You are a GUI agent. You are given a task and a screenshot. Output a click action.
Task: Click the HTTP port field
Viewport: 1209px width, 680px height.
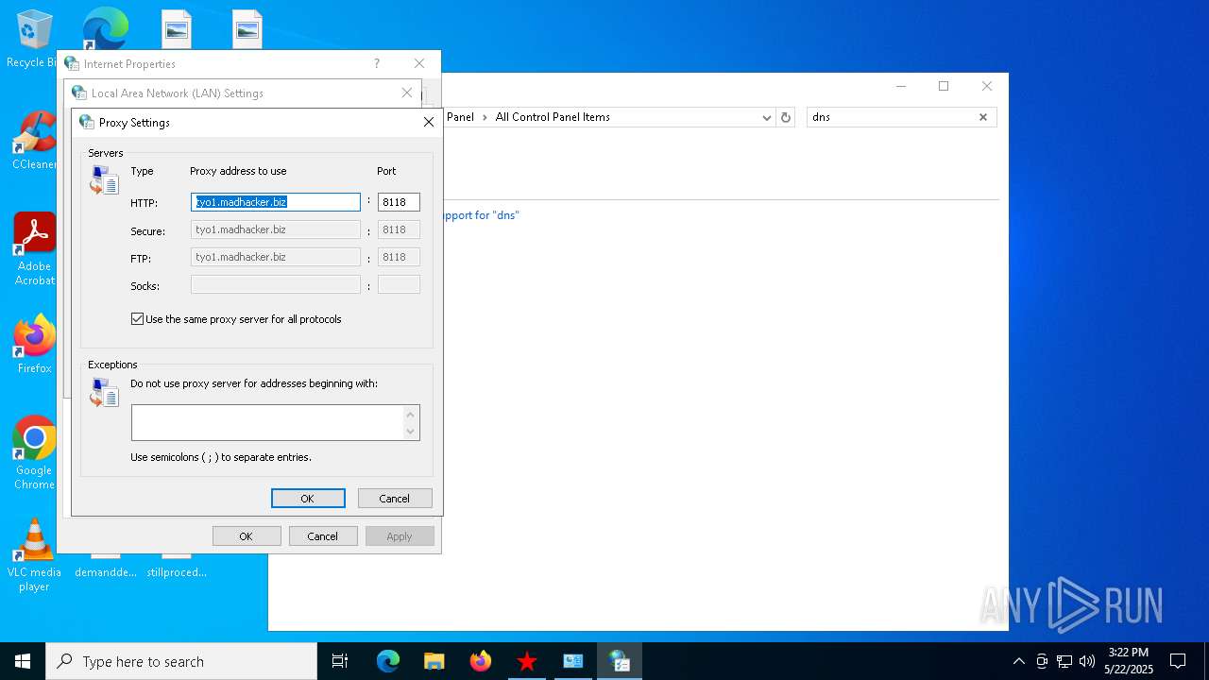coord(399,202)
